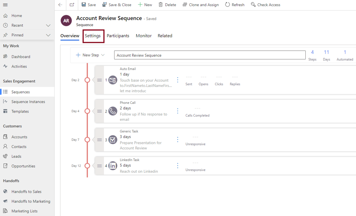Viewport: 356px width, 216px height.
Task: Click 'Reach out on Linkedin' text
Action: coord(139,171)
